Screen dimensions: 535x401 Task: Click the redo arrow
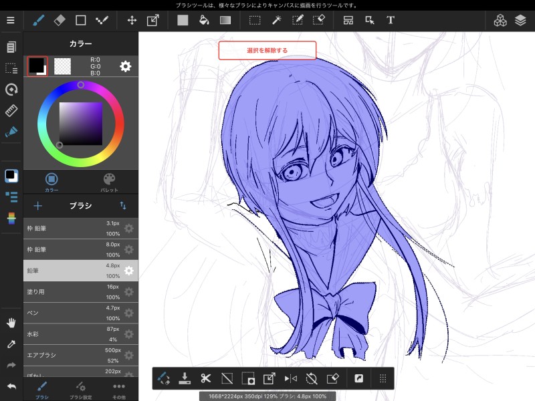click(x=11, y=365)
